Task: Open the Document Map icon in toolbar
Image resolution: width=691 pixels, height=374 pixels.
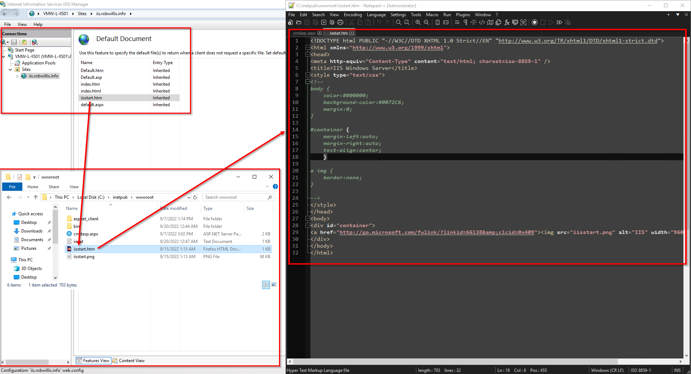Action: [490, 22]
